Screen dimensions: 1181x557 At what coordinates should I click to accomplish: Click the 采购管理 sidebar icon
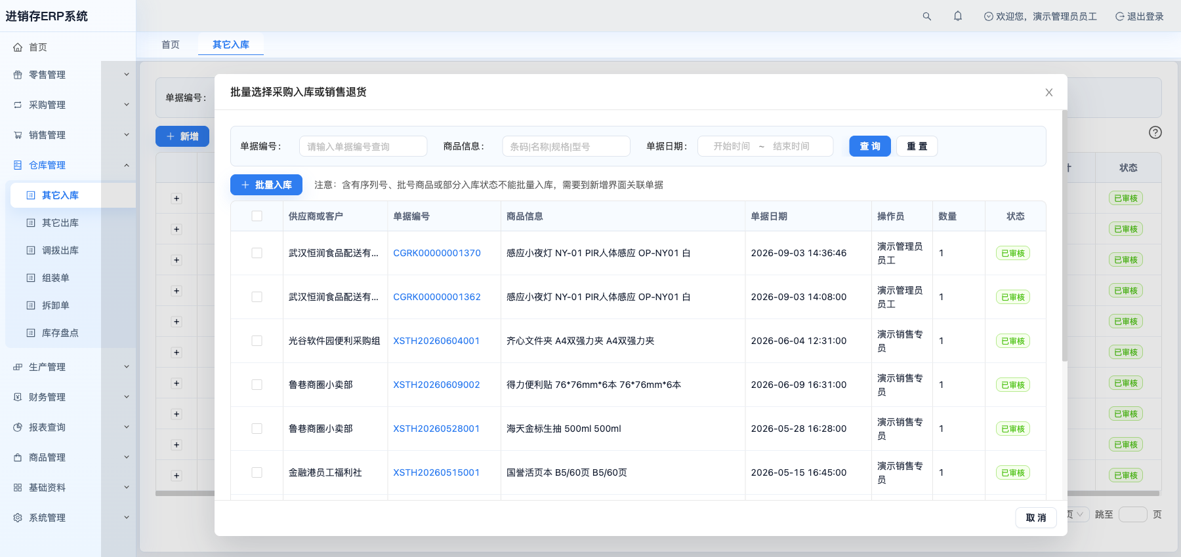click(x=18, y=105)
